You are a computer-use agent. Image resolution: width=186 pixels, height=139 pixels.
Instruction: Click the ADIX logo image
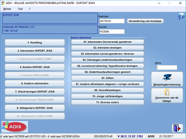[15, 127]
